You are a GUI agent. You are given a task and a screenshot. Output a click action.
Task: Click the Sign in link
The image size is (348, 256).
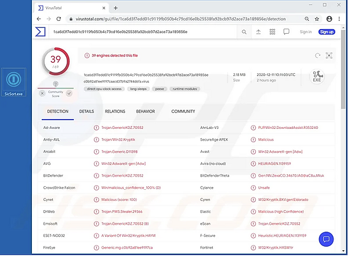[306, 32]
